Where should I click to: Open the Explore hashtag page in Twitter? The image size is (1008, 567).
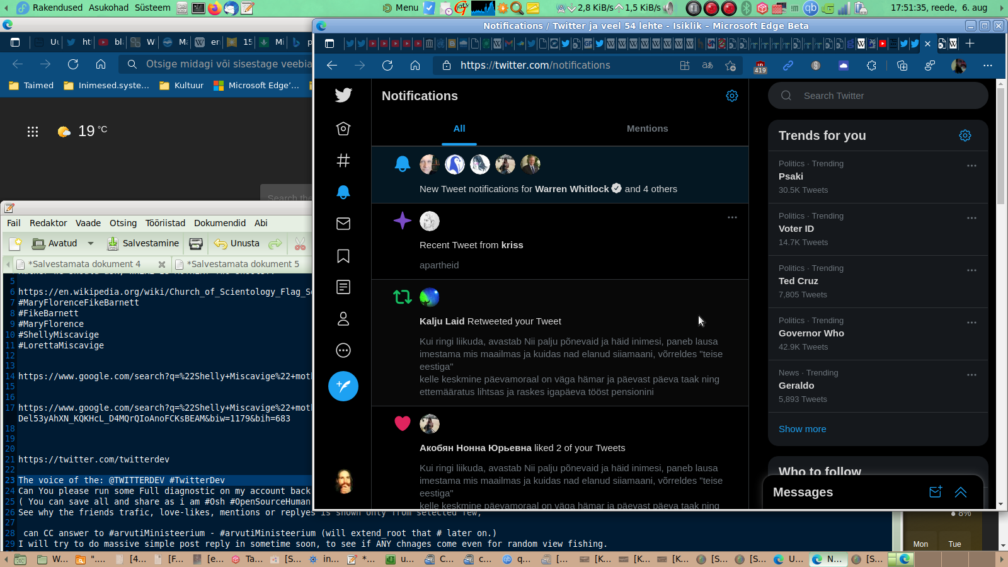coord(343,161)
